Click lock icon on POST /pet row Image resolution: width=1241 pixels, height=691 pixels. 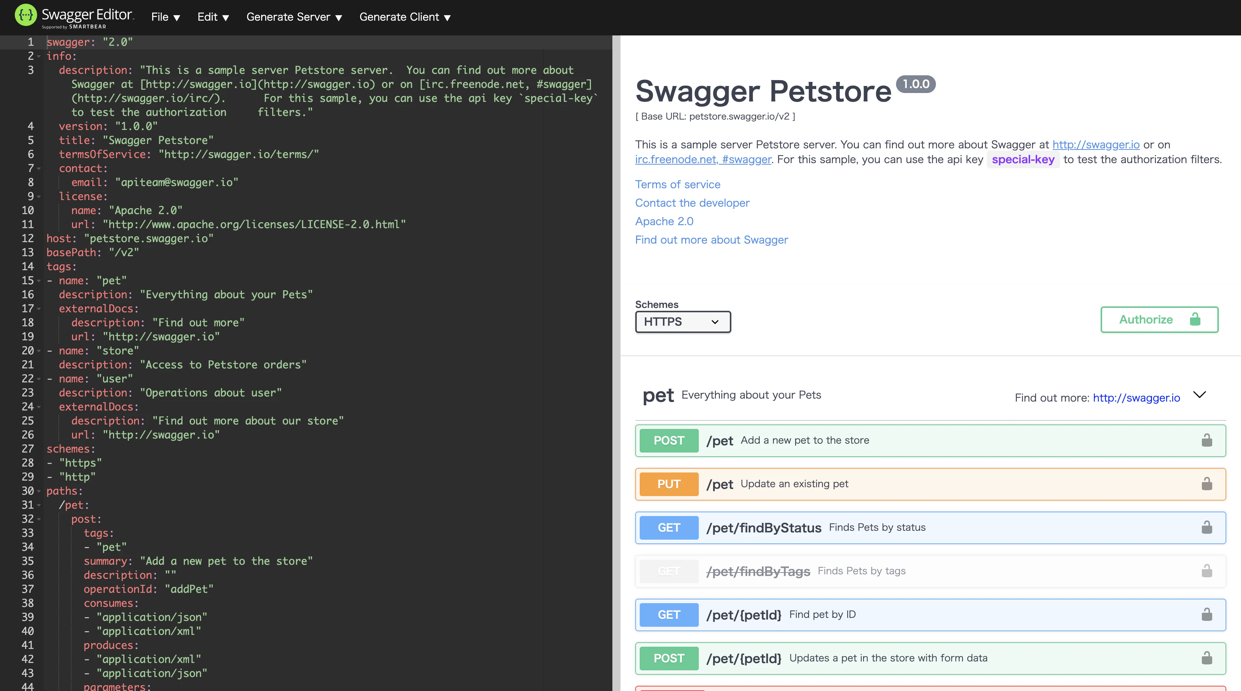click(x=1206, y=440)
